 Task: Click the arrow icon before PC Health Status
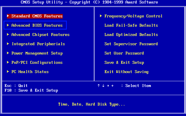(x=8, y=72)
